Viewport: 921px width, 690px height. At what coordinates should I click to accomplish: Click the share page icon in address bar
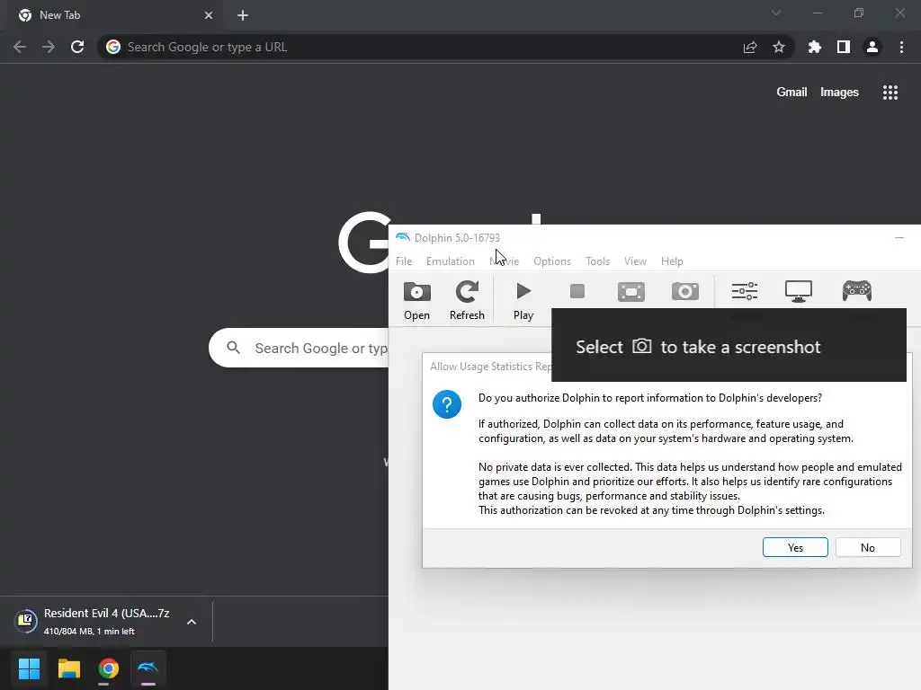[x=750, y=47]
